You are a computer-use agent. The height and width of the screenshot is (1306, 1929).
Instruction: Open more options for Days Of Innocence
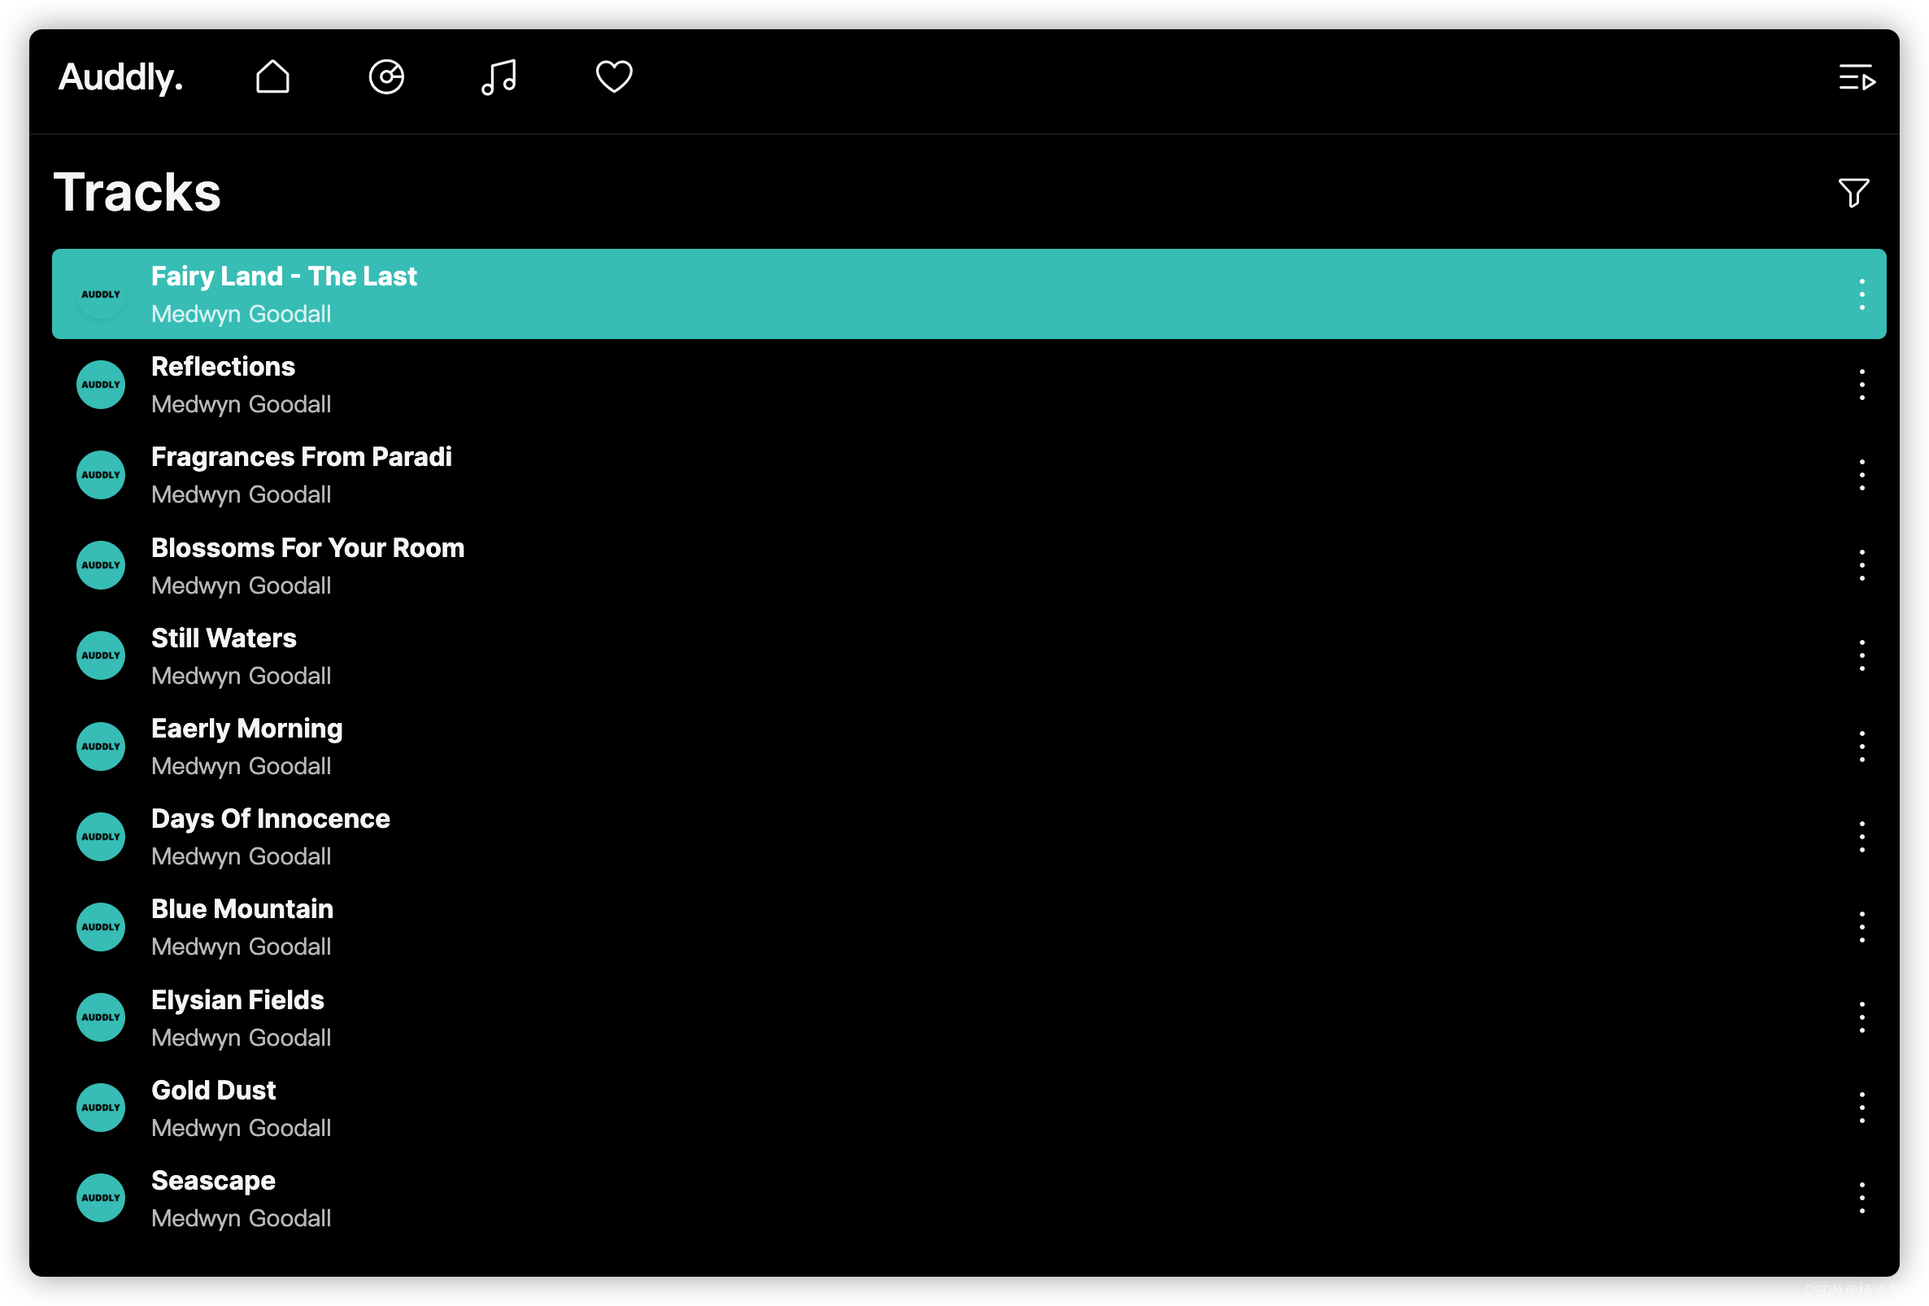1862,838
